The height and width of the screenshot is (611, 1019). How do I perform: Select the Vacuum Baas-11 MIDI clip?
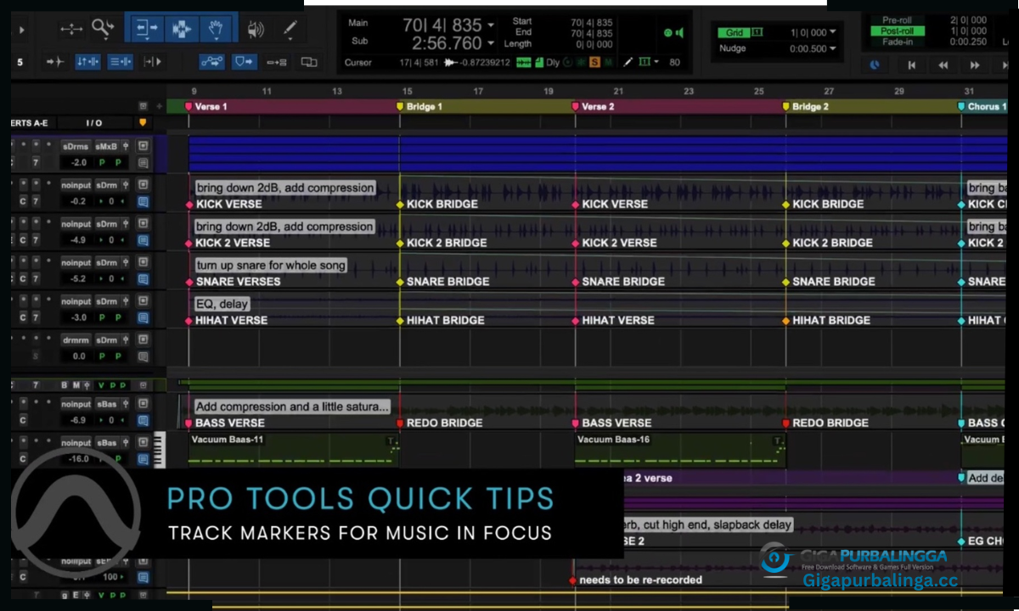tap(293, 451)
